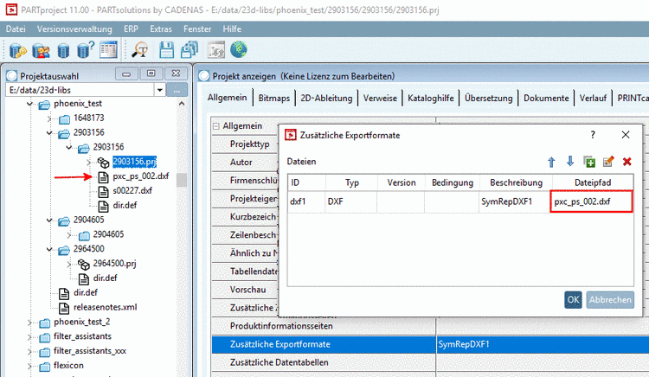
Task: Expand the phoenix_test_2 folder
Action: (29, 322)
